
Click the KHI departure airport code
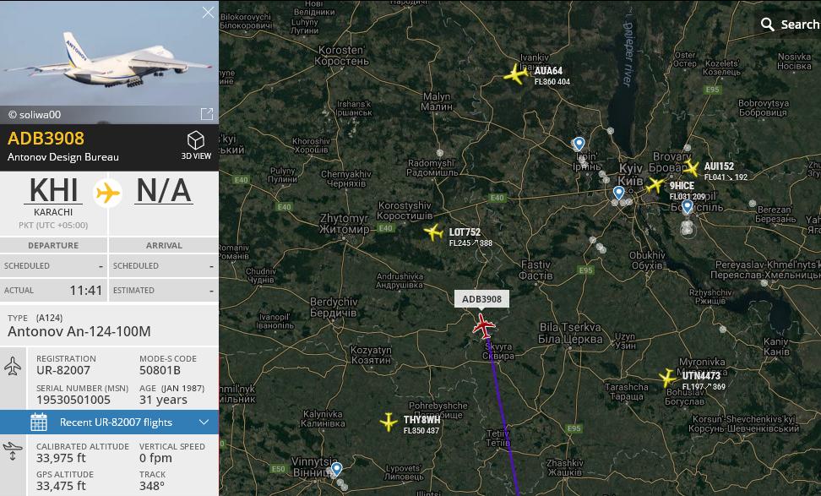pos(53,190)
